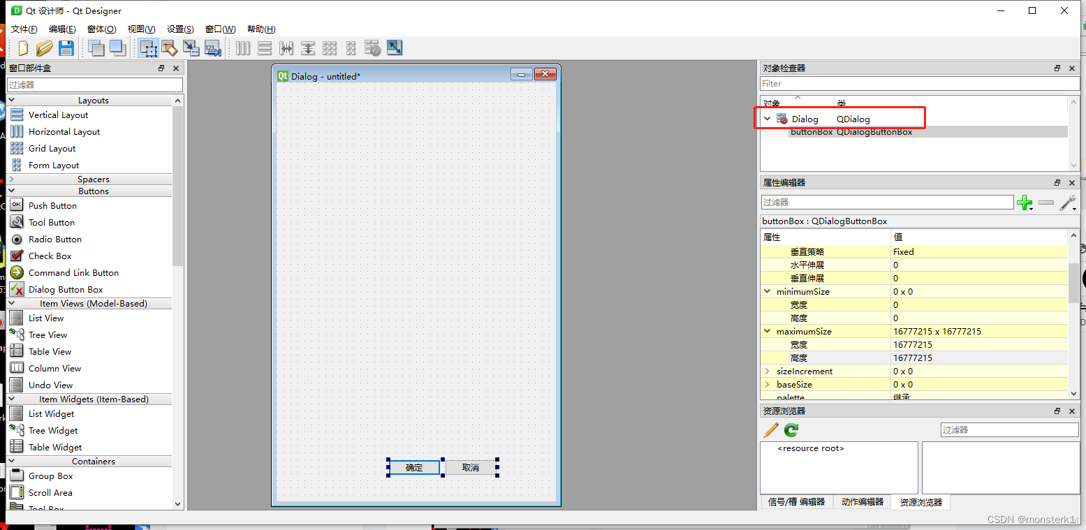
Task: Edit resources with the pencil icon
Action: click(770, 430)
